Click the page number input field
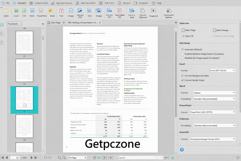Viewport: 241px width, 161px height. (x=15, y=158)
